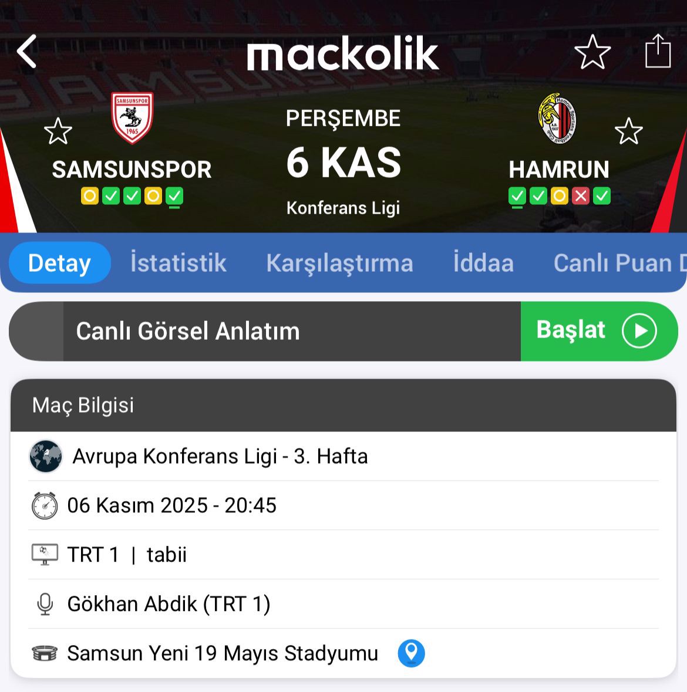
Task: Open the share icon at the top right
Action: click(x=658, y=51)
